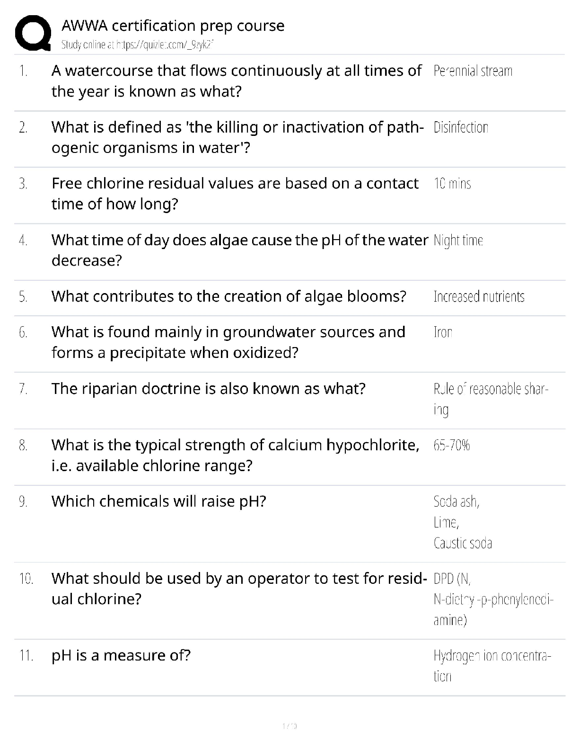The width and height of the screenshot is (579, 750).
Task: Select the 'Disinfection' answer text
Action: click(x=461, y=128)
